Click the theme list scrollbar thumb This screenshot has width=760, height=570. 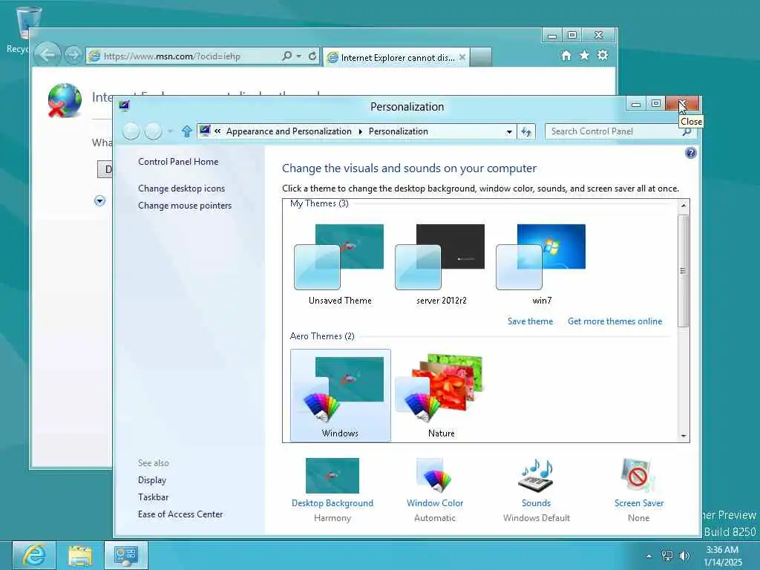(x=684, y=270)
